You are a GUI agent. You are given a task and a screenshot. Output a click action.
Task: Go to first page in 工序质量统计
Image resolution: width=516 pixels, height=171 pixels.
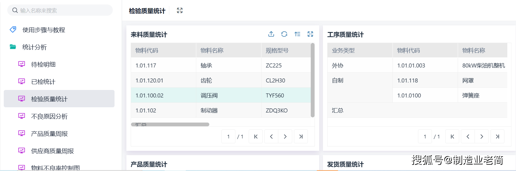tap(452, 136)
